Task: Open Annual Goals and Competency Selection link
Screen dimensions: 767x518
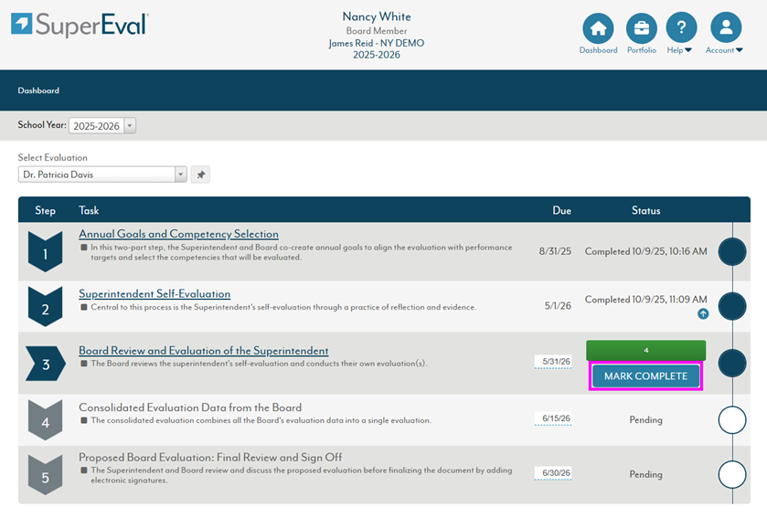Action: [178, 234]
